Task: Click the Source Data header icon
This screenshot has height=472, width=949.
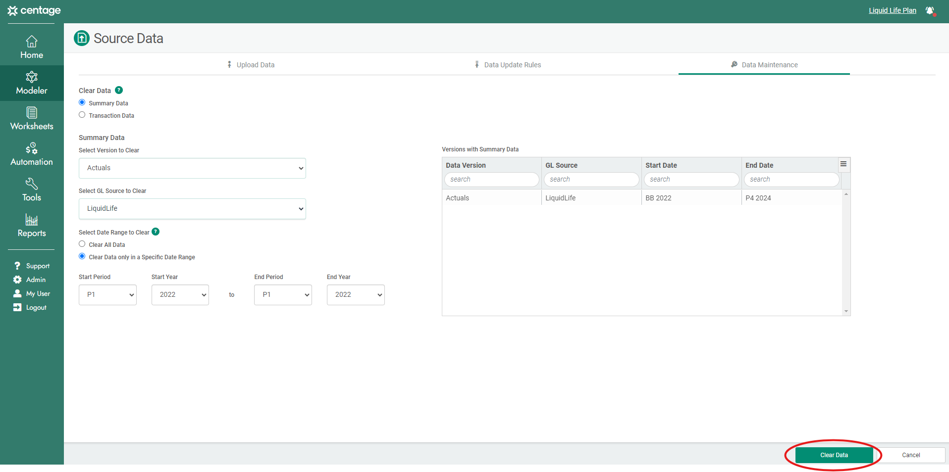Action: pyautogui.click(x=82, y=38)
